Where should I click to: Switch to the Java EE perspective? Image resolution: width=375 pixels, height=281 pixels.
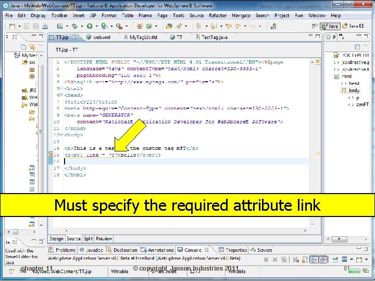coord(353,26)
